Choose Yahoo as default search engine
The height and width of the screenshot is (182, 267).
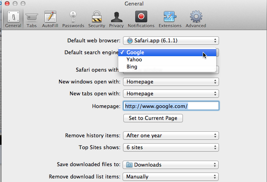[167, 60]
